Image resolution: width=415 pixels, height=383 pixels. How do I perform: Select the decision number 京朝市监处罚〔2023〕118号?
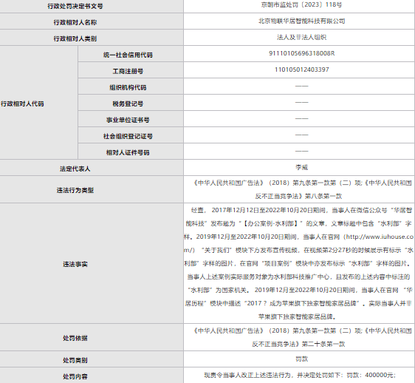pos(301,4)
